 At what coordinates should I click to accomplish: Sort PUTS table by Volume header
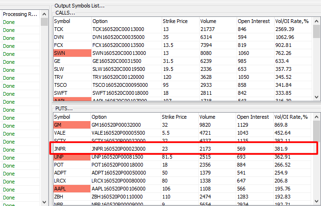[x=217, y=117]
